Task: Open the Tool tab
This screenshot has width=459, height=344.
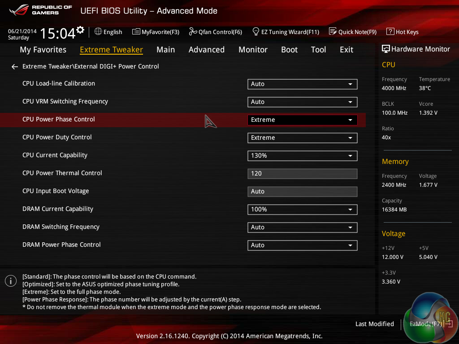Action: click(318, 50)
